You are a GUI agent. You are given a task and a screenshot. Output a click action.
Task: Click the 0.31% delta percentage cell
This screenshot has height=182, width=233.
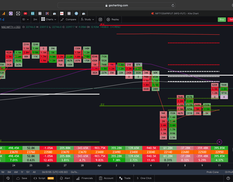(x=168, y=160)
